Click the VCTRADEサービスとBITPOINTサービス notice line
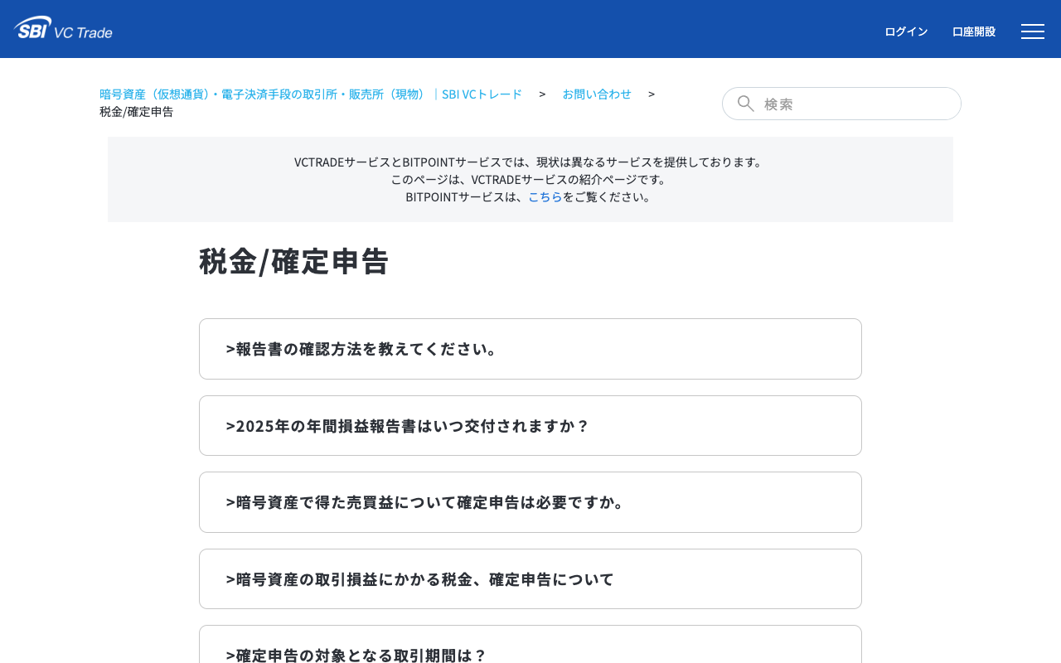Screen dimensions: 1061x663 (530, 162)
